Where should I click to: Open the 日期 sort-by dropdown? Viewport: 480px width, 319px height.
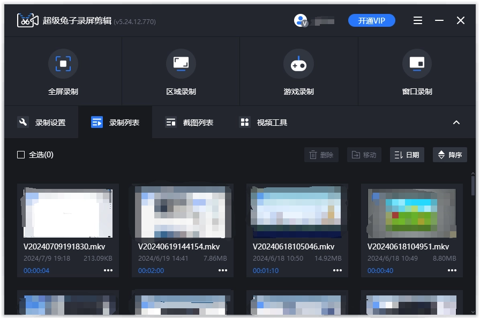pyautogui.click(x=407, y=155)
